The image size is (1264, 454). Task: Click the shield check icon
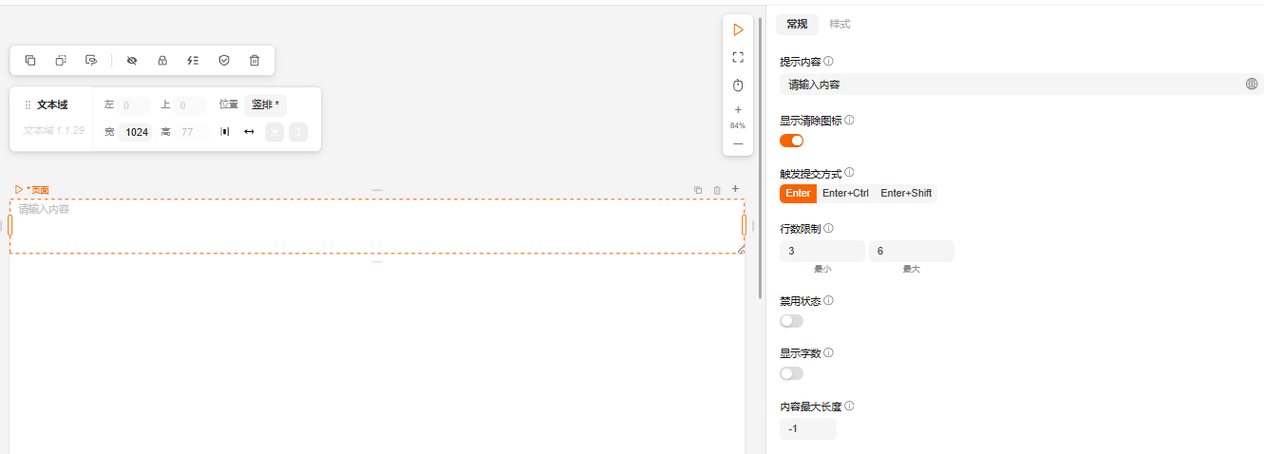point(224,60)
